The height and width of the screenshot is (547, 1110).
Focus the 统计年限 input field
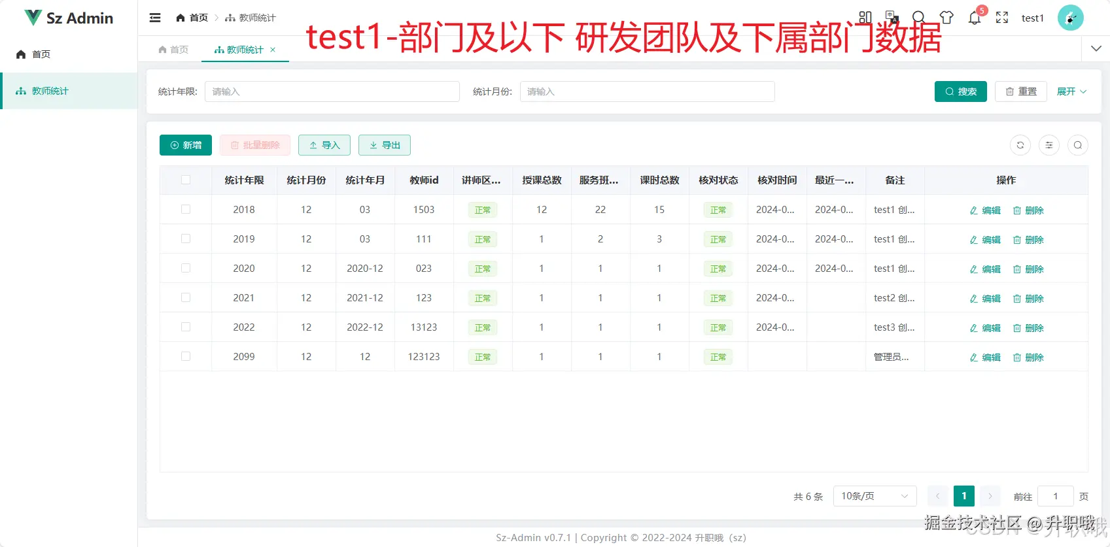click(332, 91)
